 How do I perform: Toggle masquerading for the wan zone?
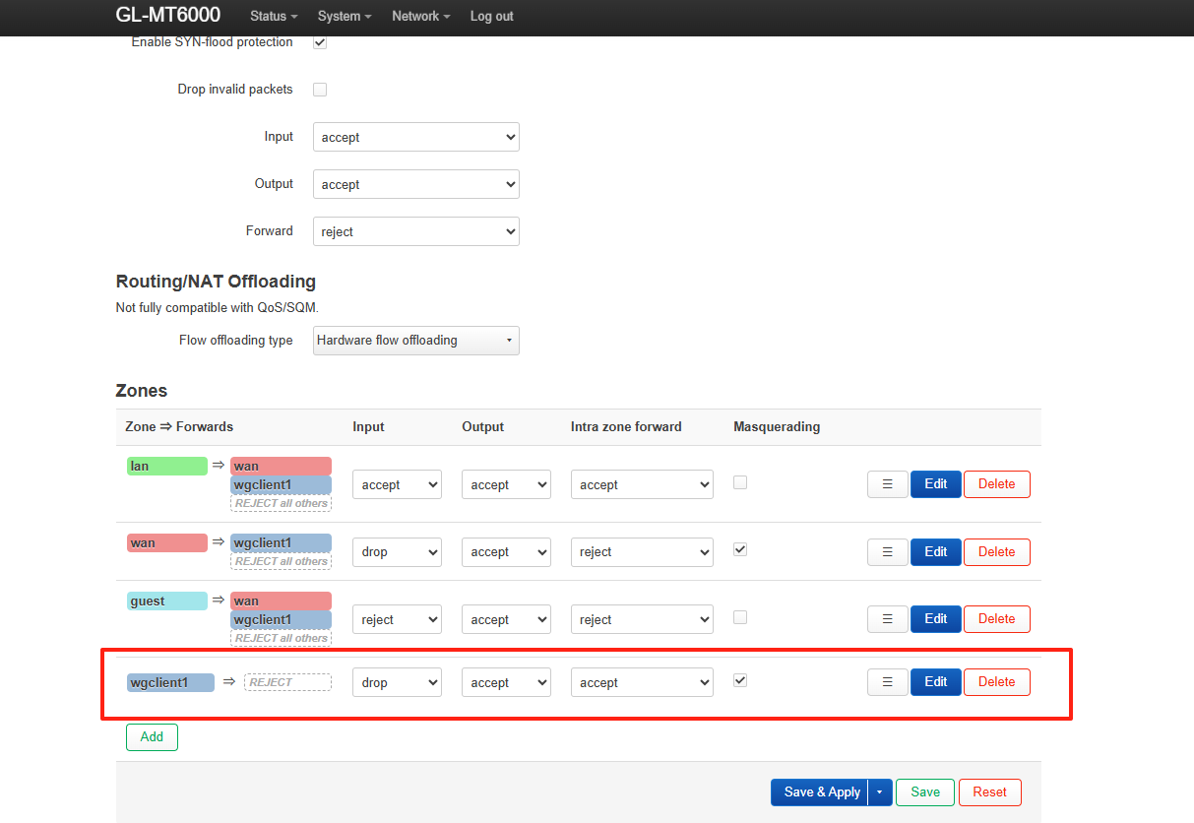point(740,549)
